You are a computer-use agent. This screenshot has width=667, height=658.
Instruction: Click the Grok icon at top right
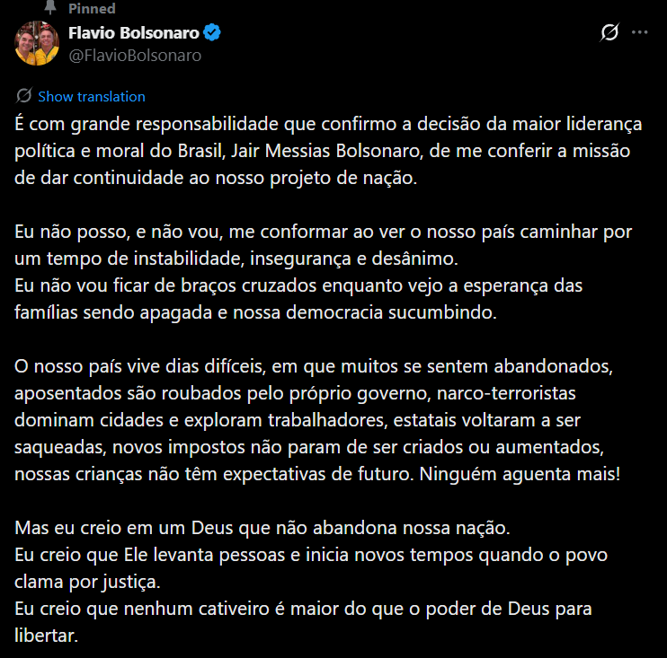coord(609,33)
